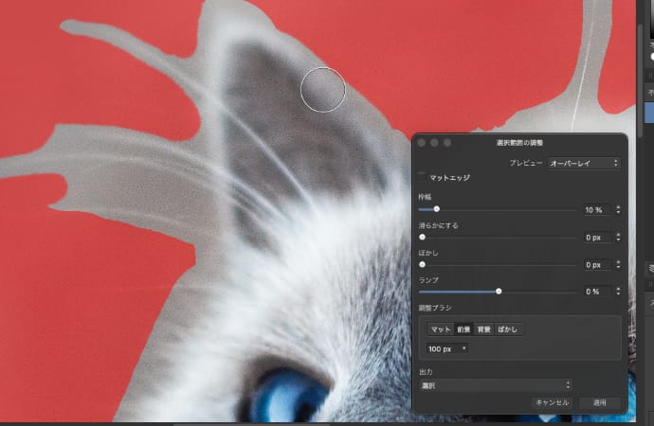The width and height of the screenshot is (654, 426).
Task: Expand the 出力 選択 dropdown
Action: point(495,385)
